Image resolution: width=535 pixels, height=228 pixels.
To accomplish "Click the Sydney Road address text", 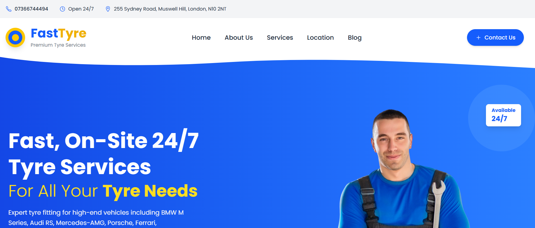I will tap(170, 9).
